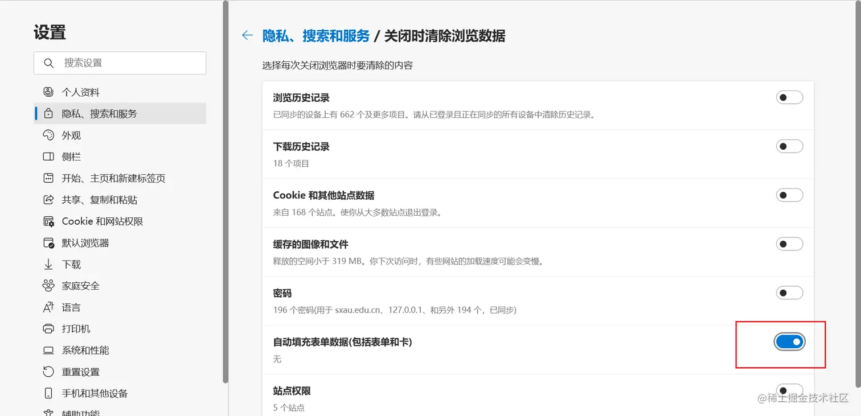Click the 默认浏览器 icon
Image resolution: width=861 pixels, height=416 pixels.
click(x=48, y=243)
